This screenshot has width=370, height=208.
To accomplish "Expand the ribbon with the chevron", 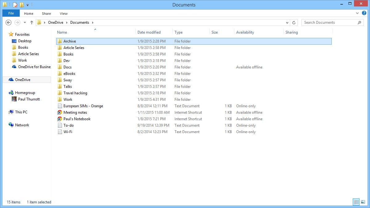I will (x=357, y=13).
